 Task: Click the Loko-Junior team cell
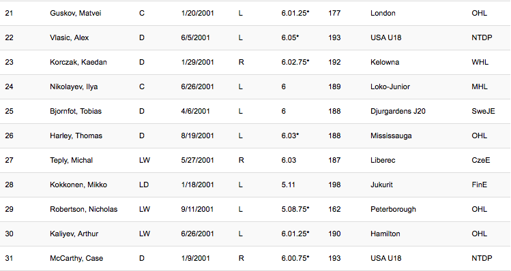tap(390, 87)
